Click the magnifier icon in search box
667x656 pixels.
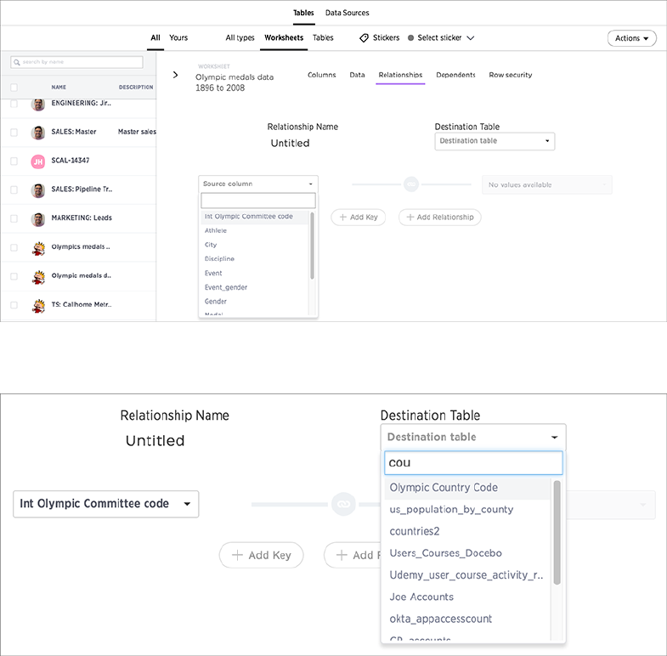click(17, 63)
